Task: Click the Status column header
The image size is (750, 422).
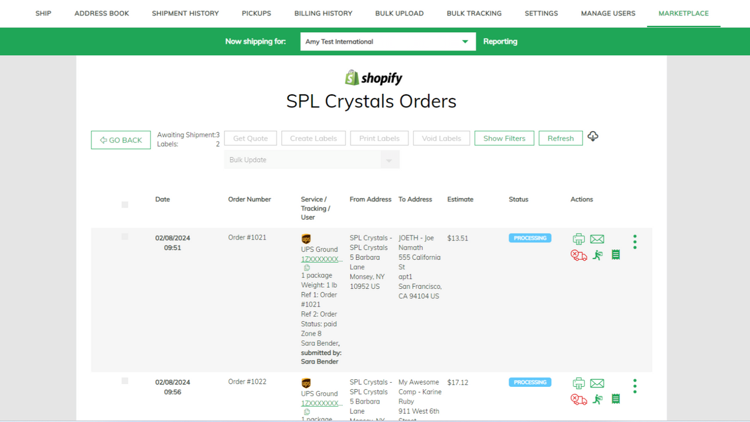Action: coord(519,199)
